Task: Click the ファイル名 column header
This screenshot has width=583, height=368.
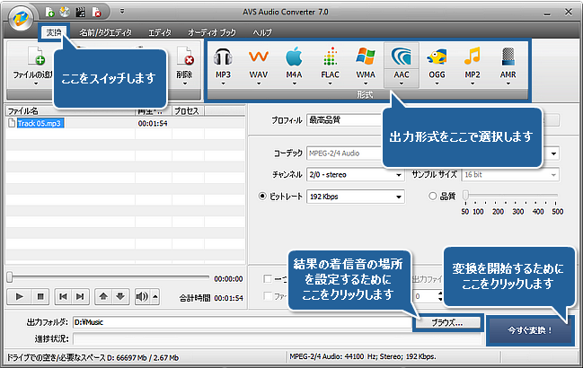Action: coord(70,111)
